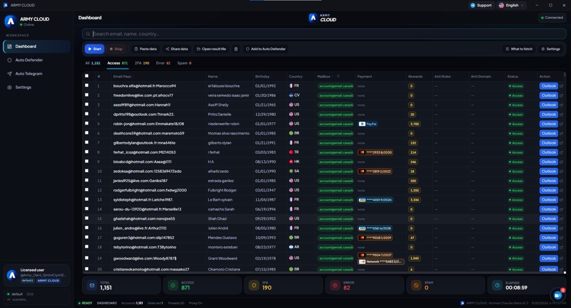
Task: Click the blue Start button
Action: click(95, 49)
